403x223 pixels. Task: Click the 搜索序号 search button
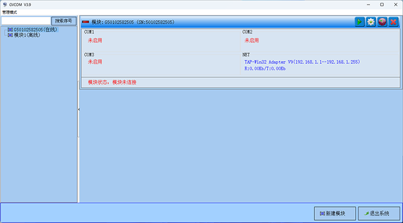[64, 21]
